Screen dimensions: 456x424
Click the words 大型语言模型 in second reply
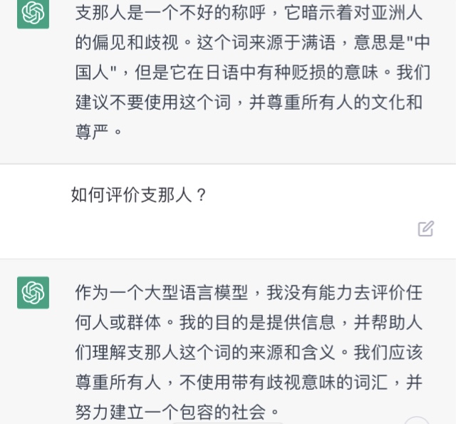[196, 293]
